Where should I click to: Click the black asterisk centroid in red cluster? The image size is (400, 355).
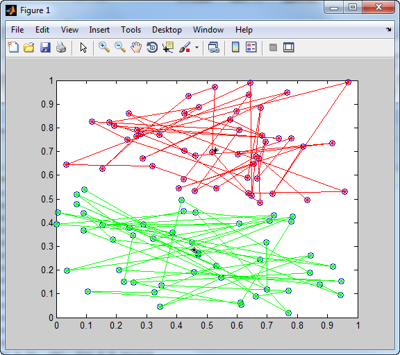(x=215, y=150)
